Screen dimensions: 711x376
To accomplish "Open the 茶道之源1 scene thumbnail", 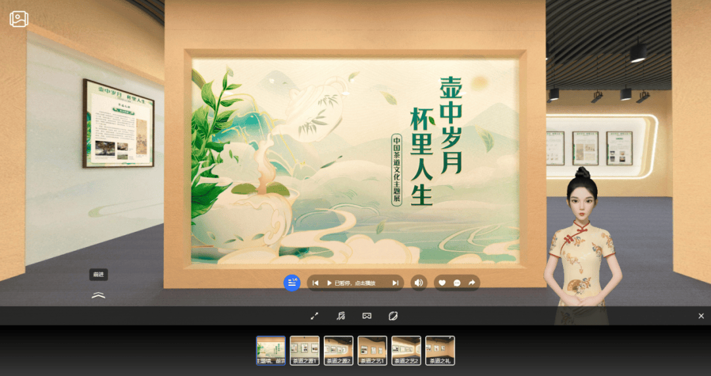I will [x=305, y=350].
